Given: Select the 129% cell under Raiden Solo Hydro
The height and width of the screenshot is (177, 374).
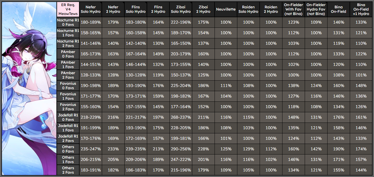Looking at the screenshot, I should click(x=248, y=149).
